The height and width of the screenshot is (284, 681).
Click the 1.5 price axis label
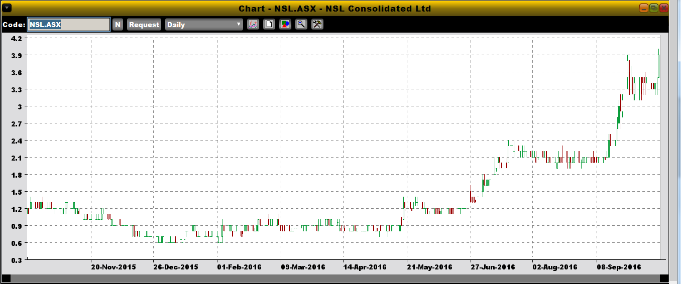tap(16, 192)
